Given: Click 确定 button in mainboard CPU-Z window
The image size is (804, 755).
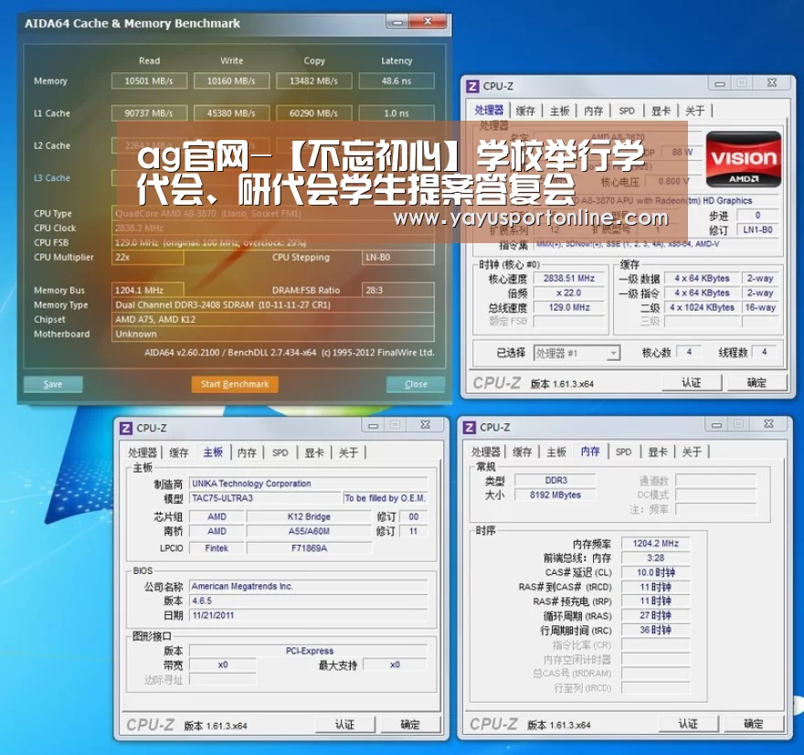Looking at the screenshot, I should tap(409, 724).
